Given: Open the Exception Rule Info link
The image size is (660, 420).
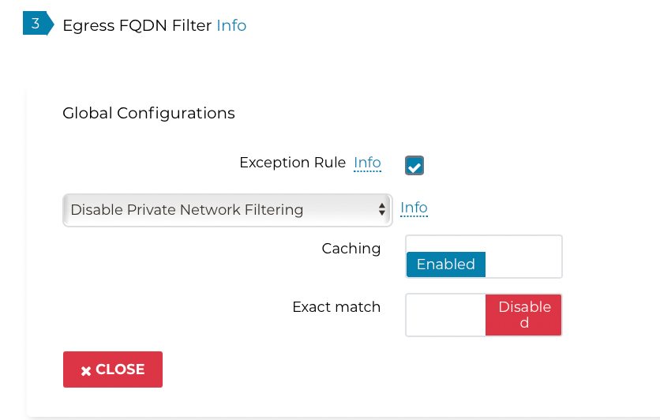Looking at the screenshot, I should (x=367, y=163).
